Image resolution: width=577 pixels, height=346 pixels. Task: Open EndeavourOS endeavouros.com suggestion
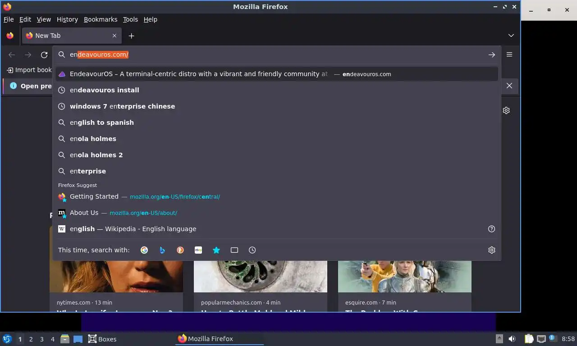click(277, 74)
